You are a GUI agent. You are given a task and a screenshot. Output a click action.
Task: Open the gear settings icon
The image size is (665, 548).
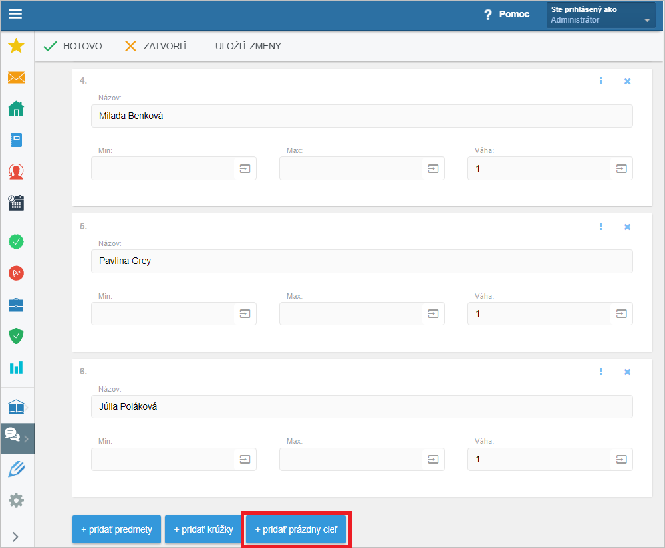[x=16, y=501]
